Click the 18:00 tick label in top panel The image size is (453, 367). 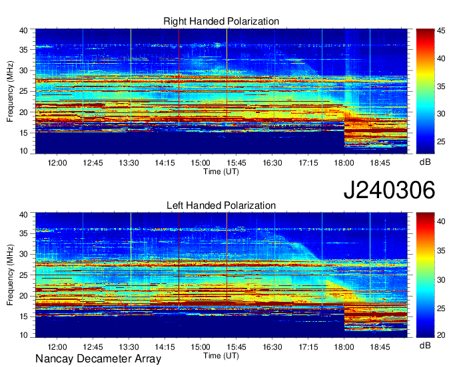(344, 163)
